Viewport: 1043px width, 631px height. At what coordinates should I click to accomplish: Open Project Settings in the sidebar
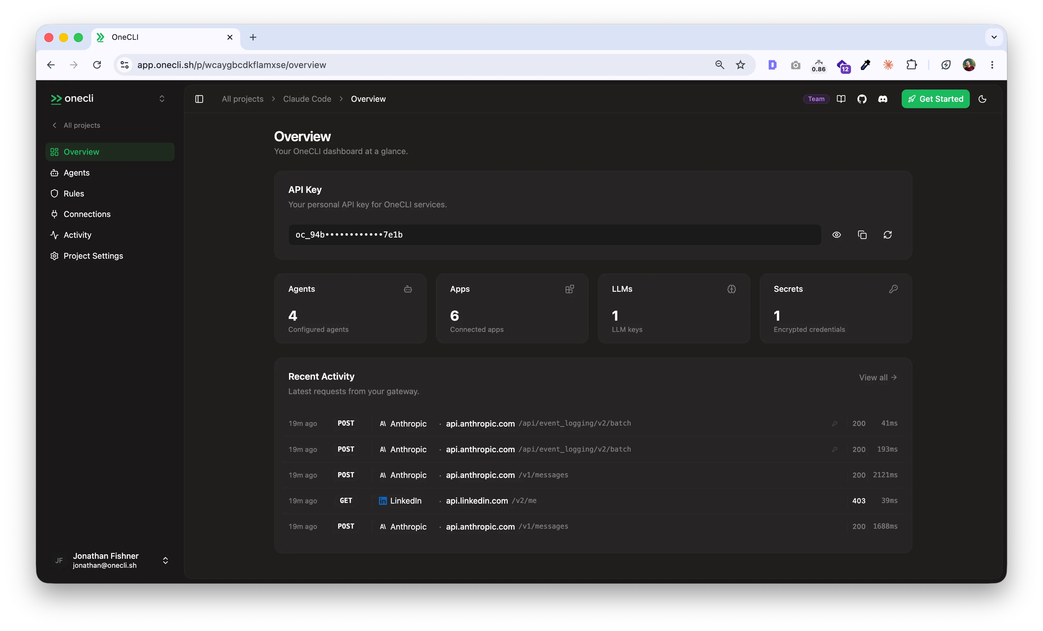(110, 255)
